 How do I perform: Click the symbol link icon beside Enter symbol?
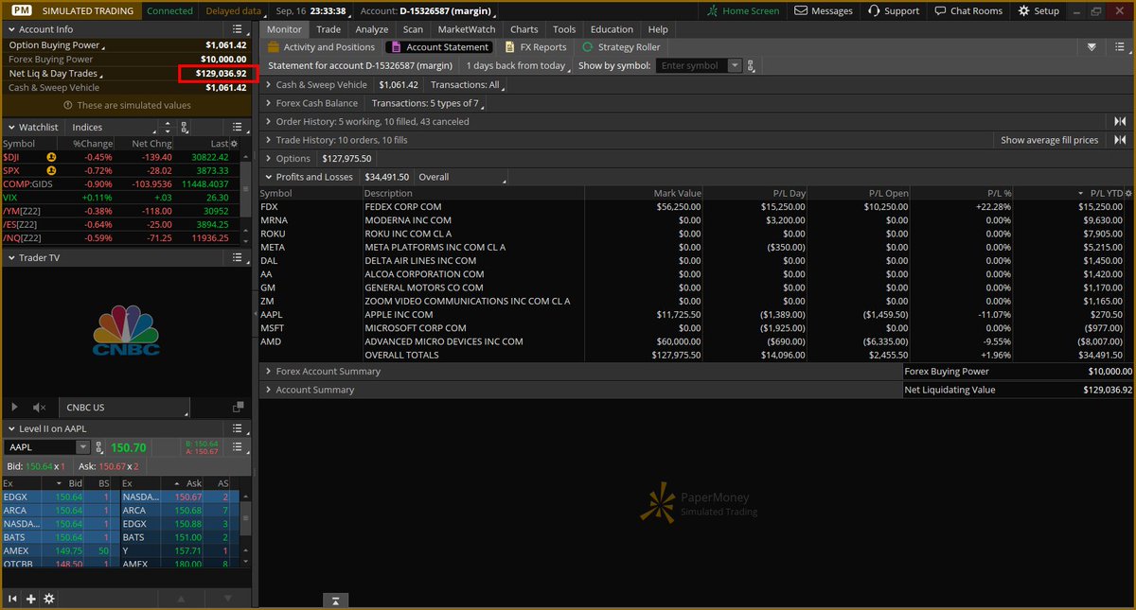[x=751, y=65]
